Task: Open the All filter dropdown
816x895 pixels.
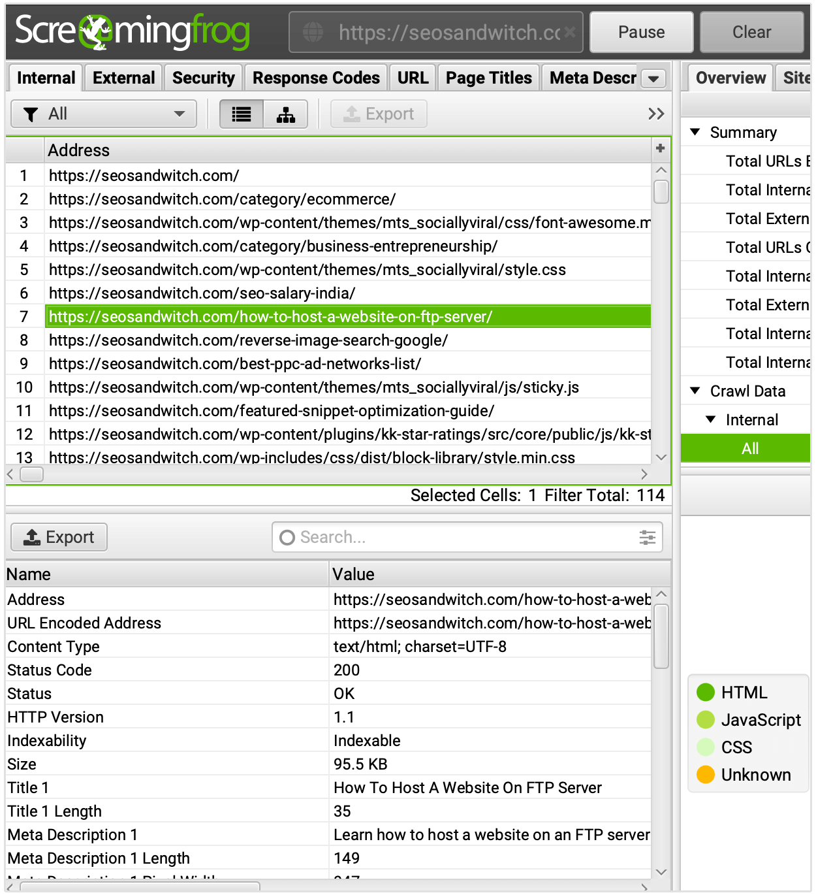Action: [104, 114]
